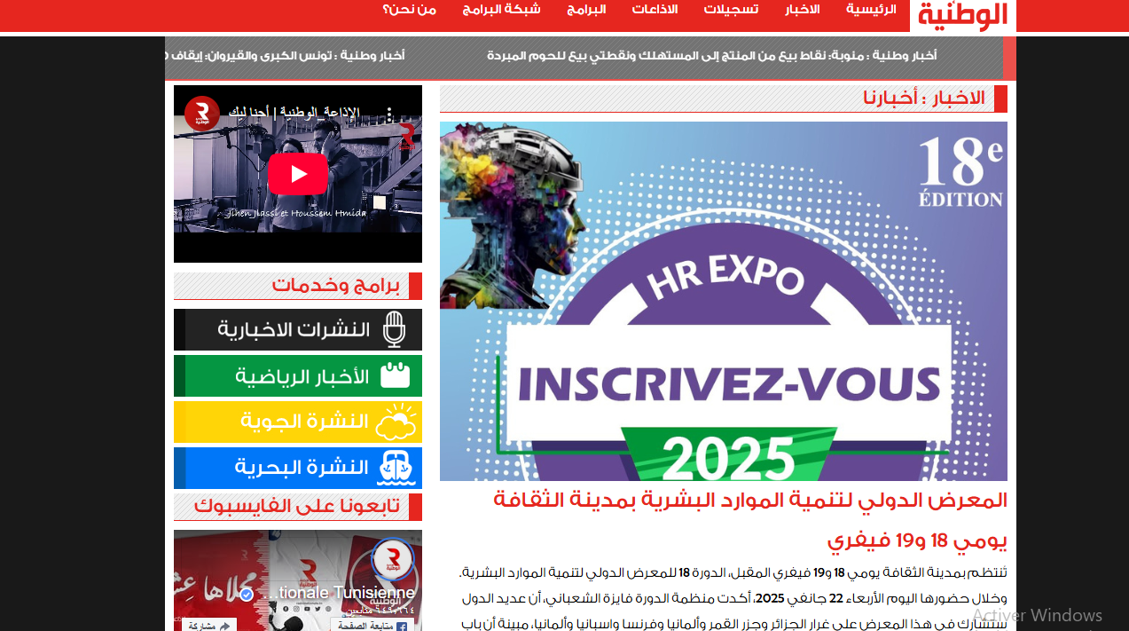Click the الوطنية site logo
The image size is (1129, 631).
pyautogui.click(x=963, y=16)
